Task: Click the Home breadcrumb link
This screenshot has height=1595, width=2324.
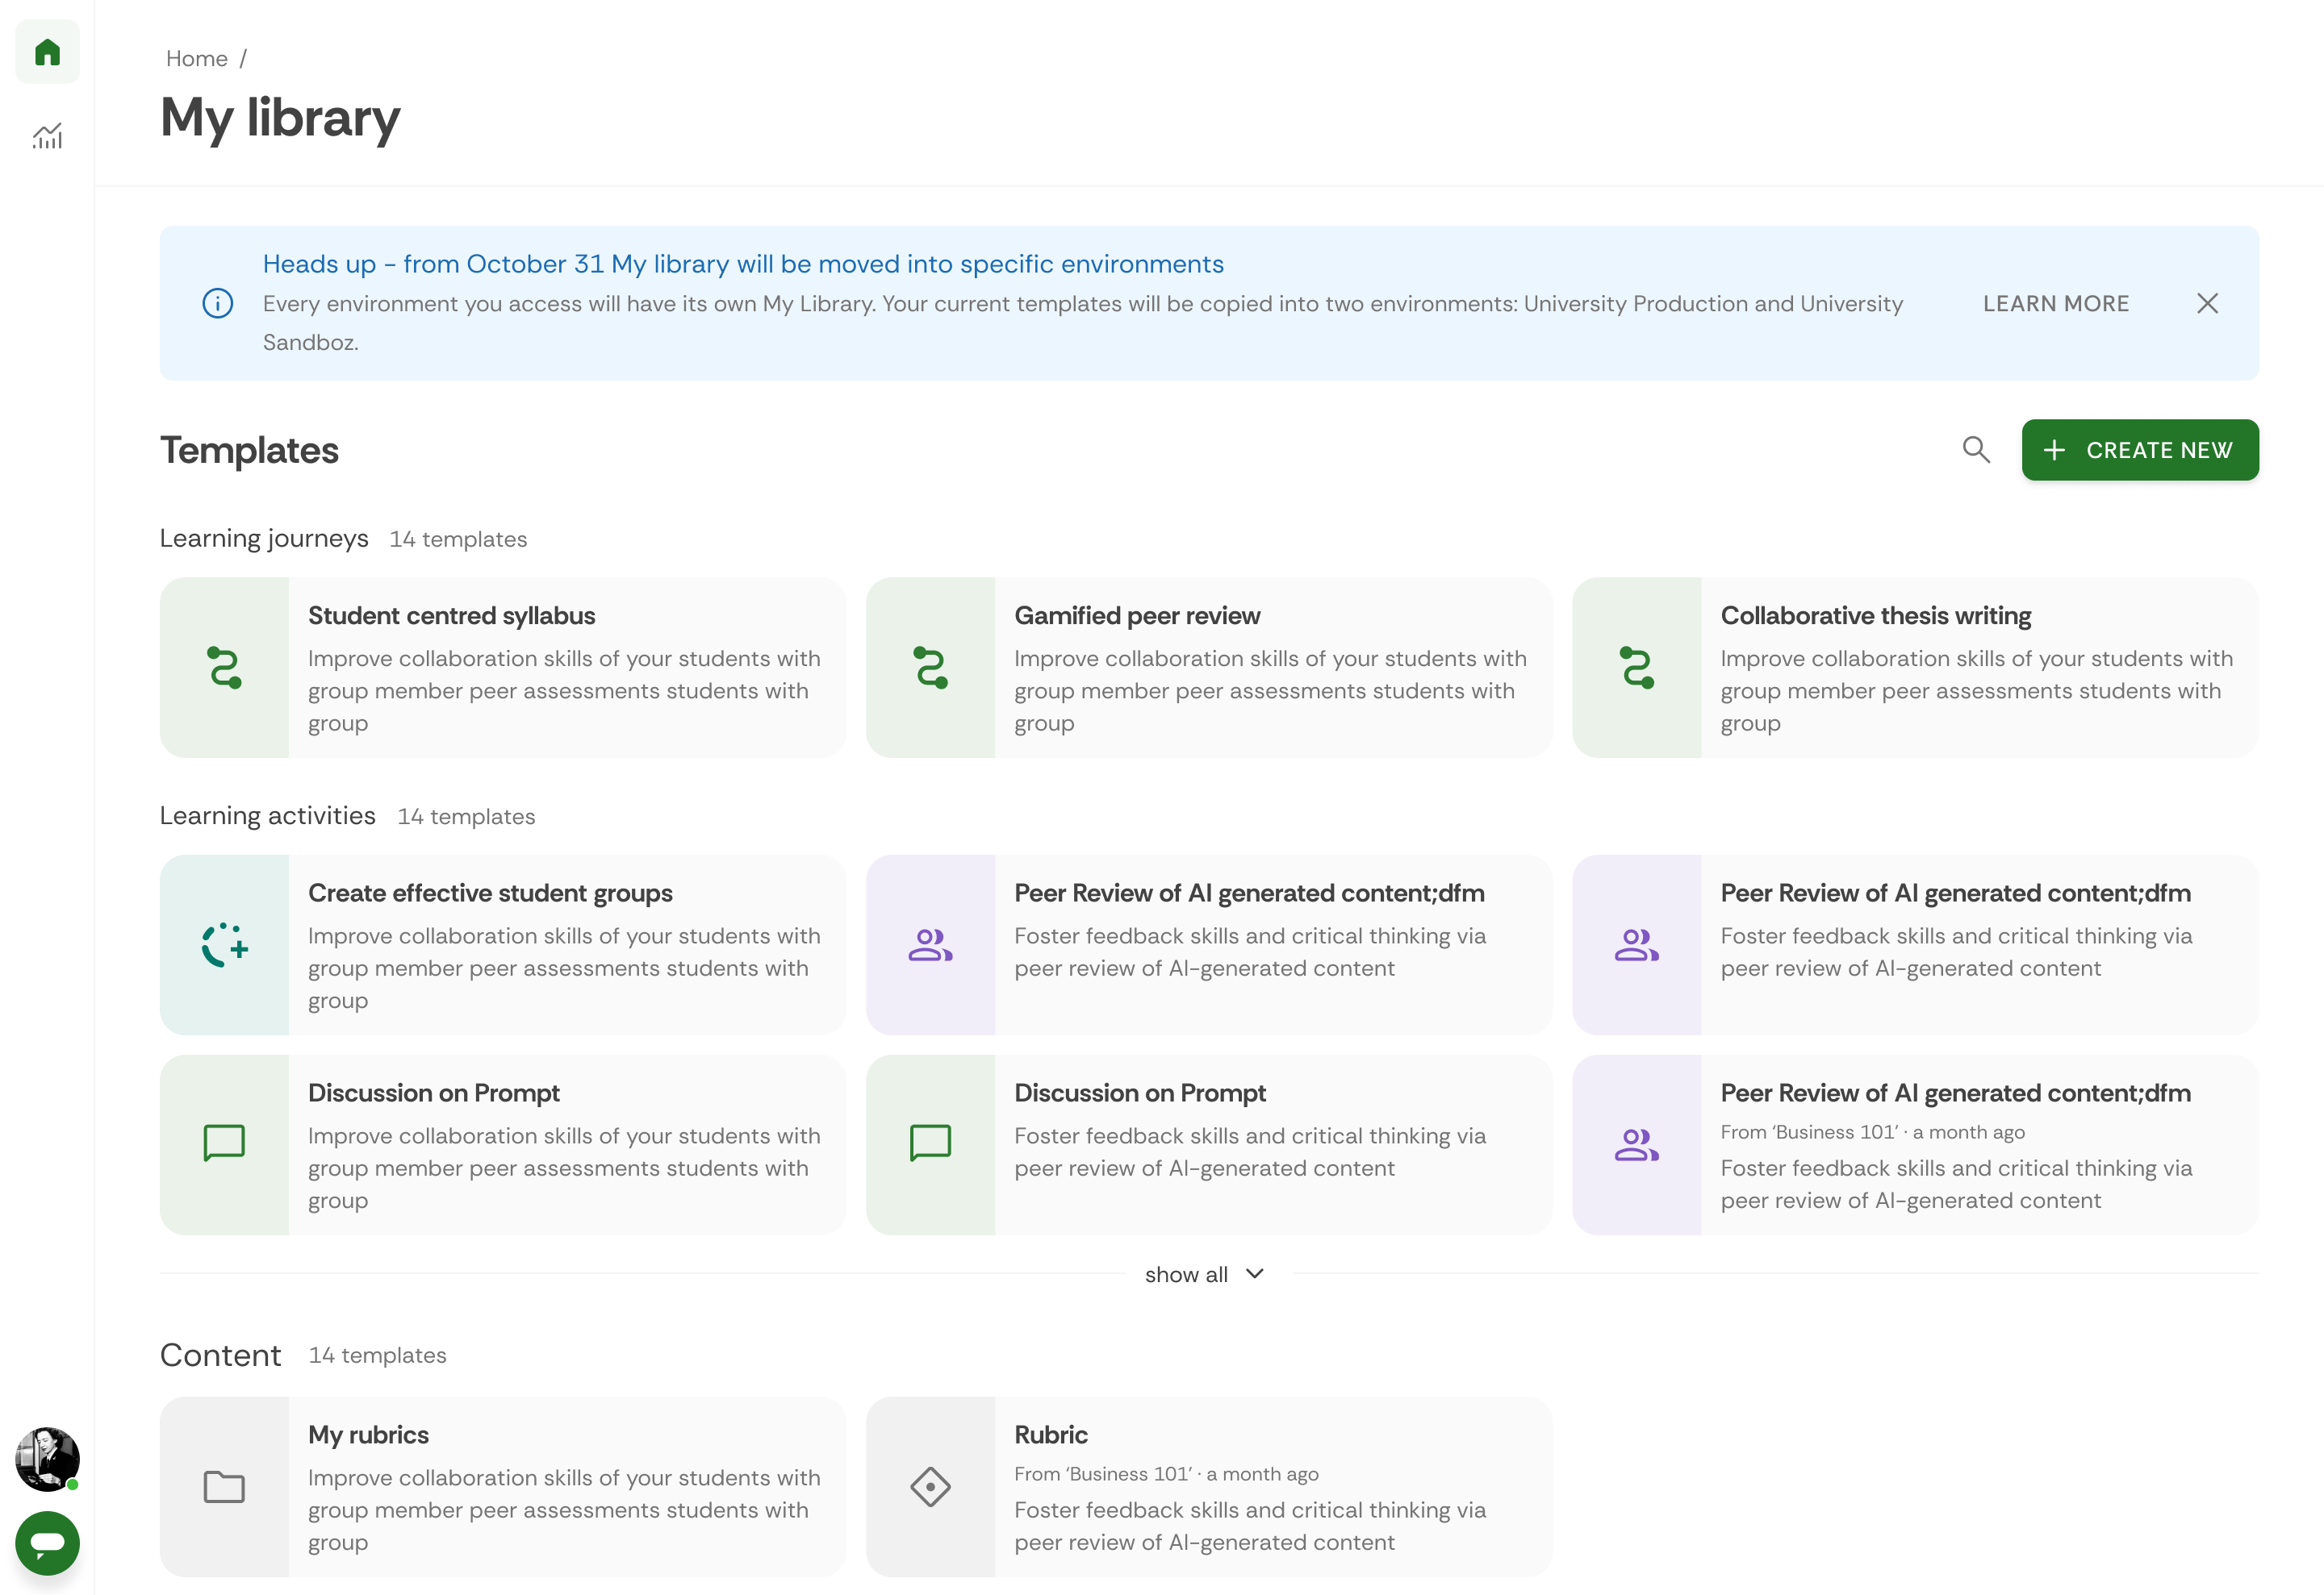Action: pyautogui.click(x=196, y=59)
